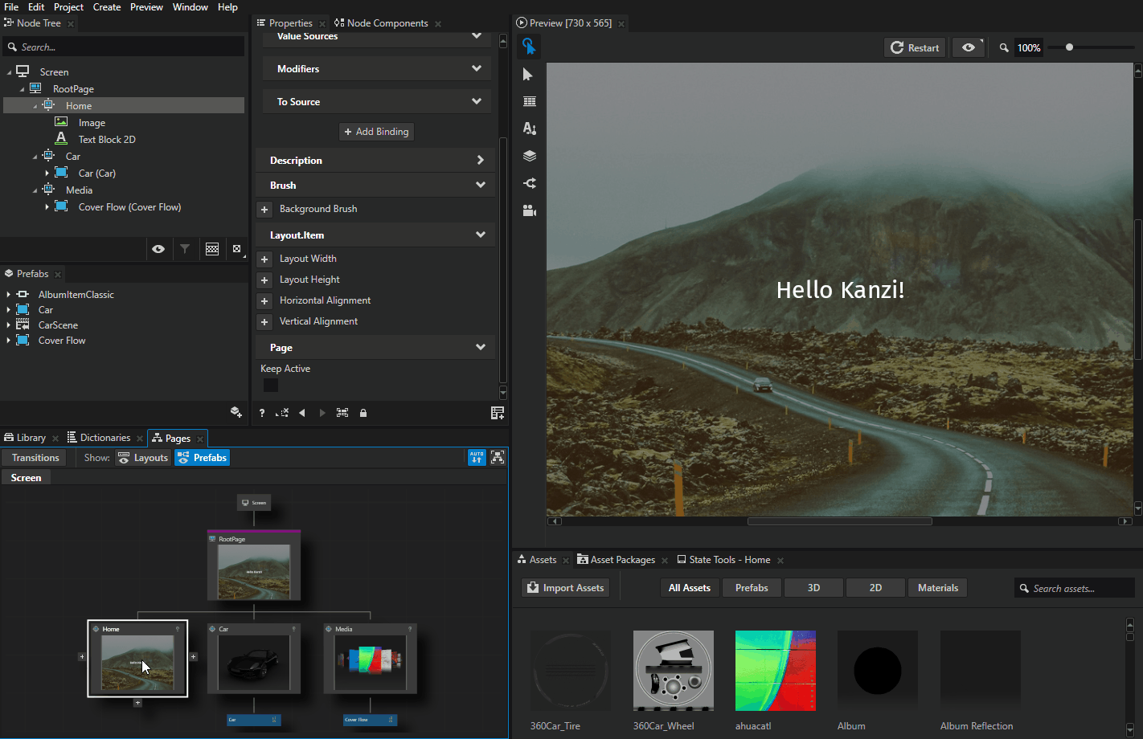Select the click-through tool in preview toolbar
The height and width of the screenshot is (739, 1143).
click(x=528, y=47)
